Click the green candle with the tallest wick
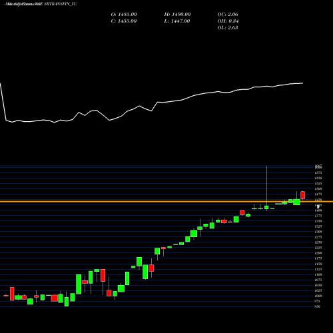 (x=266, y=207)
